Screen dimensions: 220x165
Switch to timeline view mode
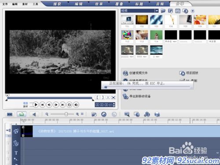point(22,114)
